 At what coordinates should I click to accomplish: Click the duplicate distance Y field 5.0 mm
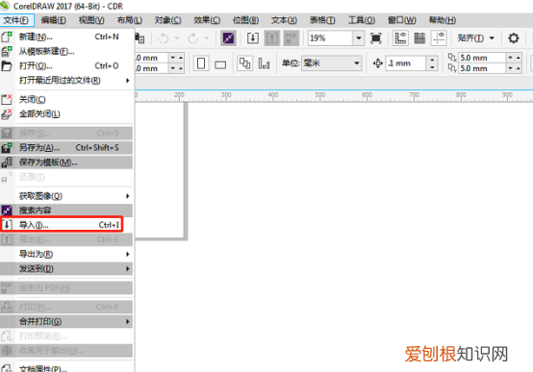(482, 68)
